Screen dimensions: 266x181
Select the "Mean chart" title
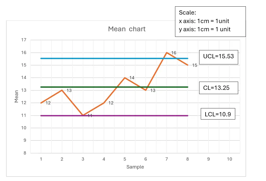click(x=127, y=29)
